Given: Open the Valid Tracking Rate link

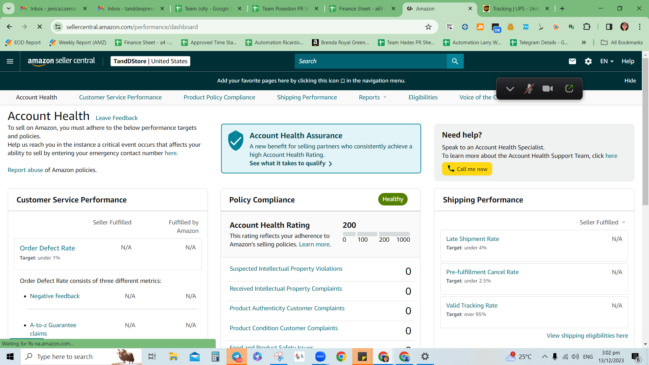Looking at the screenshot, I should click(472, 306).
